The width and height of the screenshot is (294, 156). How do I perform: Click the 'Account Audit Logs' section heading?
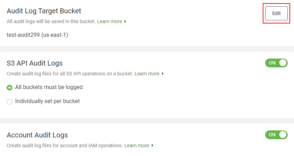37,135
